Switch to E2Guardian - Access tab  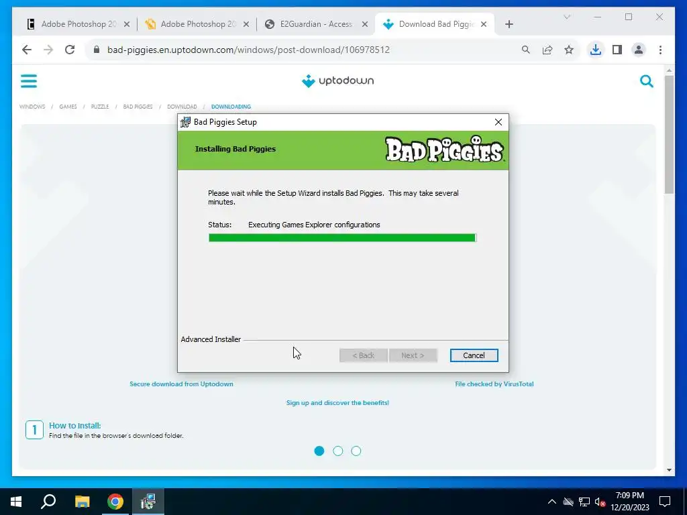(x=316, y=24)
